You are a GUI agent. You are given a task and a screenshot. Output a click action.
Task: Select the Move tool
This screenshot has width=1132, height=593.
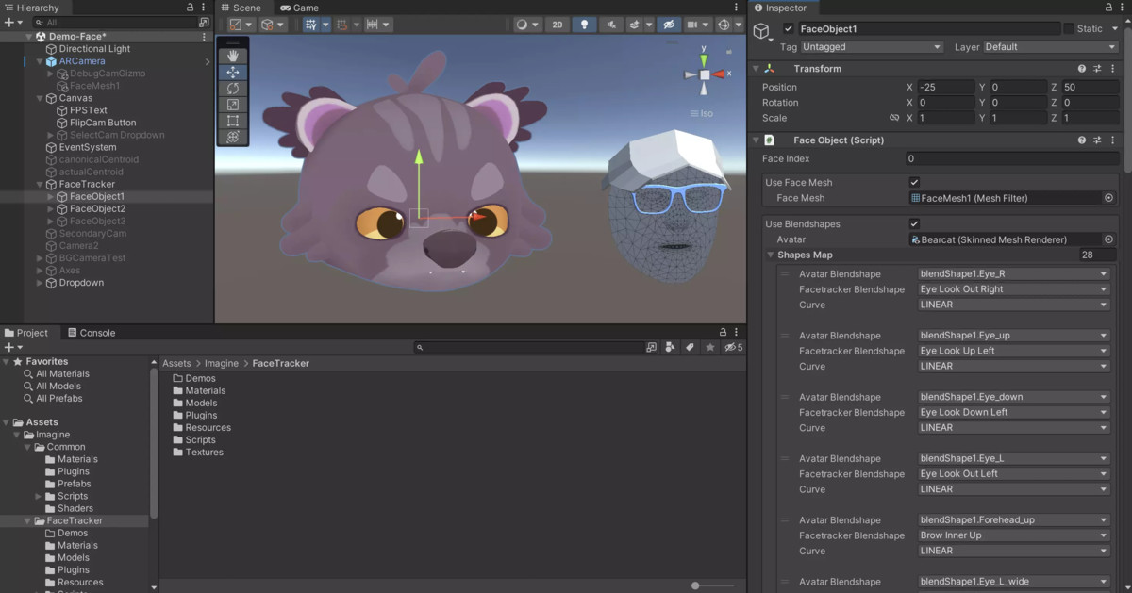click(x=233, y=72)
